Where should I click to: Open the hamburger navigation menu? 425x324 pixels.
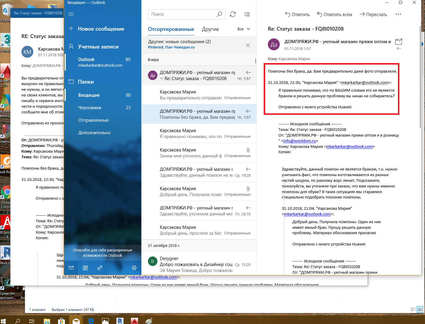(x=71, y=14)
